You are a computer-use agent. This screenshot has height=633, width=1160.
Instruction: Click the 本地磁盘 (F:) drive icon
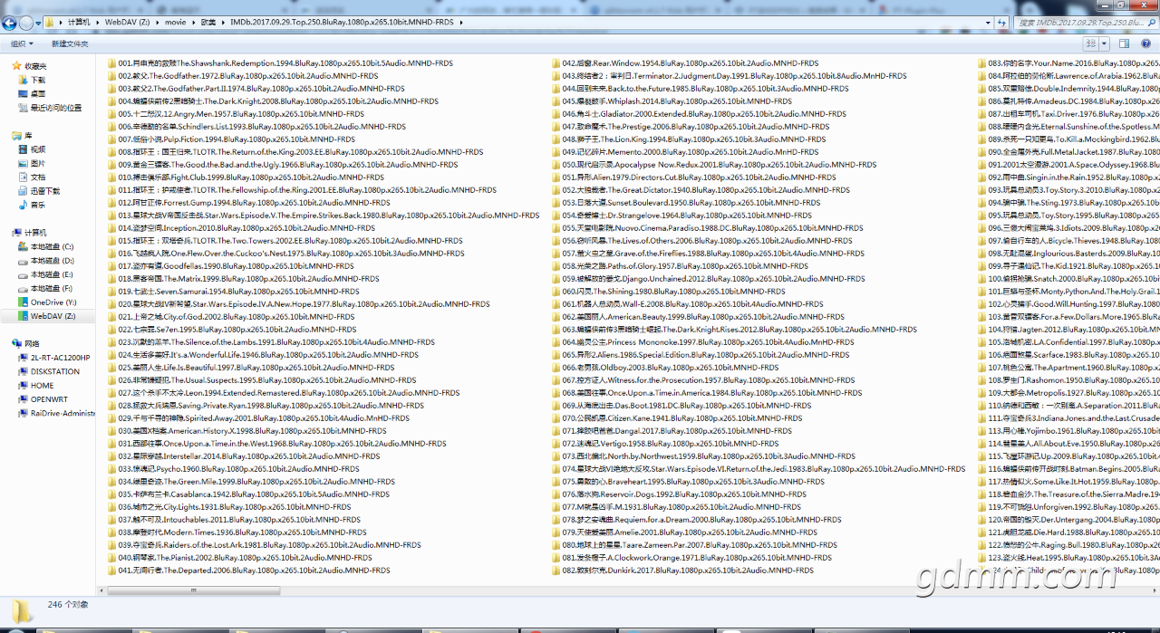(x=23, y=288)
